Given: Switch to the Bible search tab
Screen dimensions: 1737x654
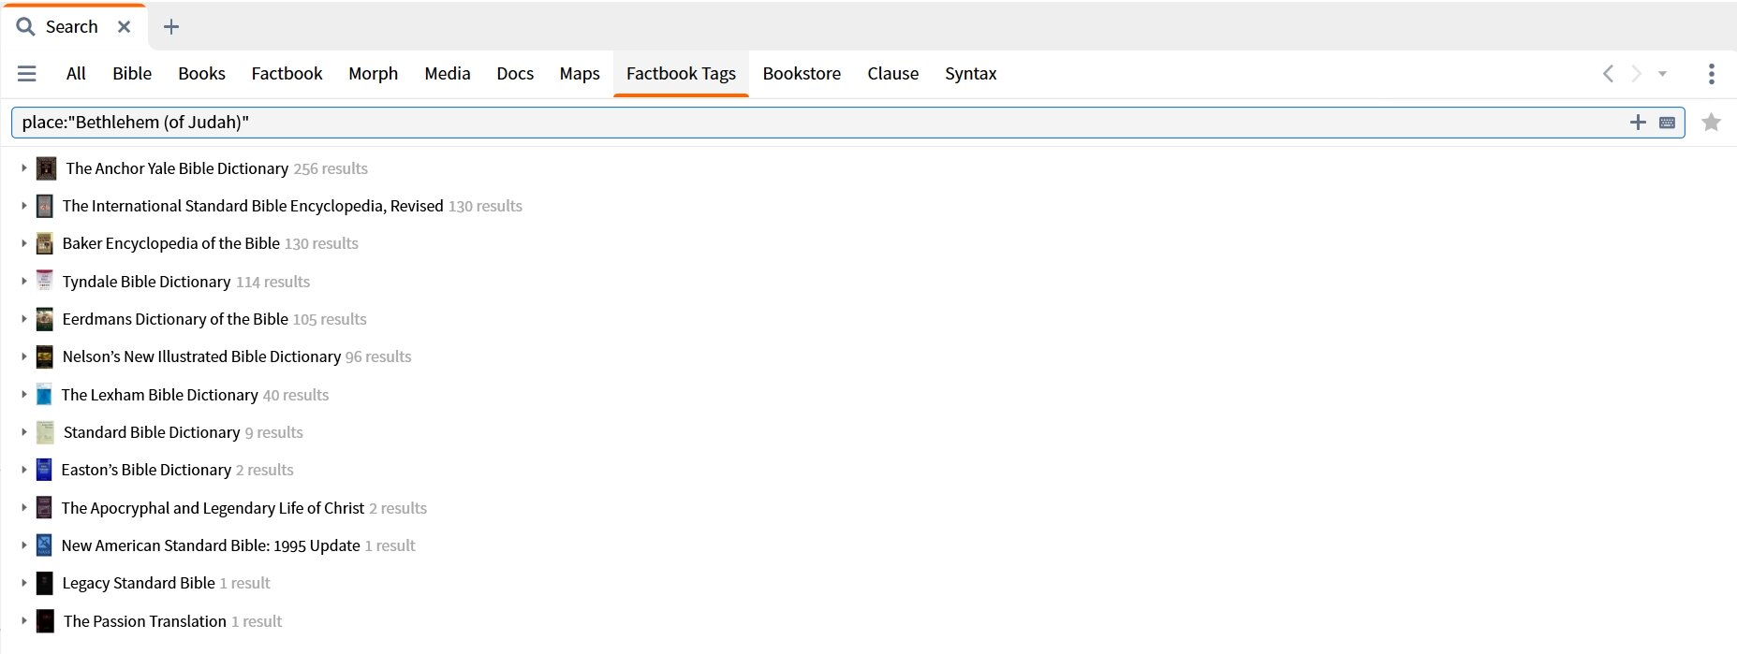Looking at the screenshot, I should pyautogui.click(x=132, y=73).
